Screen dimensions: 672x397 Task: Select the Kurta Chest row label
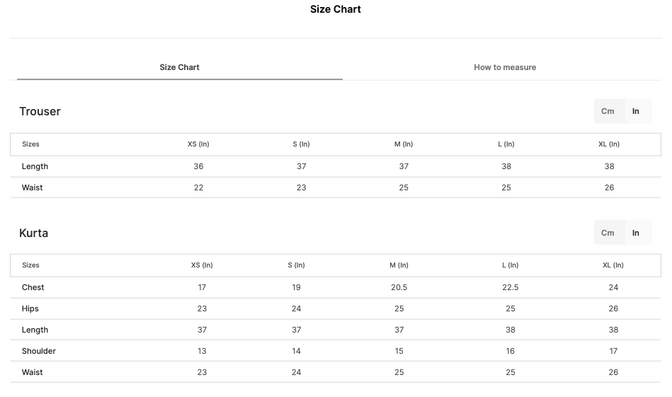(x=33, y=287)
